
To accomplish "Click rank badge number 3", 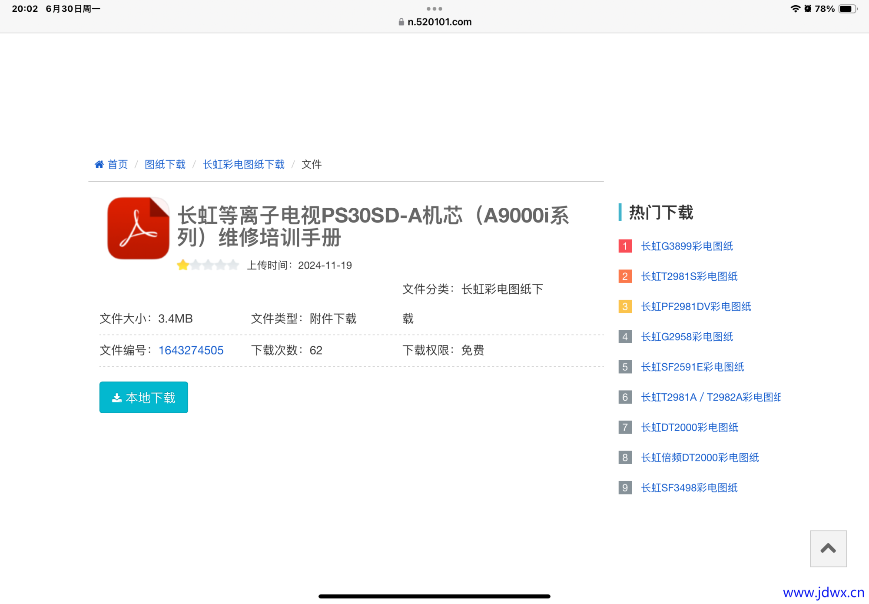I will [x=625, y=306].
